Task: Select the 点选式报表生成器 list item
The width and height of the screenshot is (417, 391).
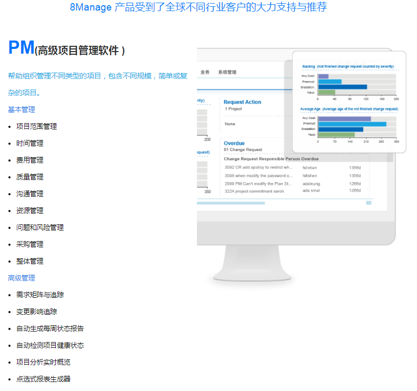Action: (43, 379)
